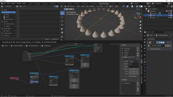This screenshot has height=97, width=173.
Task: Select the Radius input socket row
Action: 128,53
